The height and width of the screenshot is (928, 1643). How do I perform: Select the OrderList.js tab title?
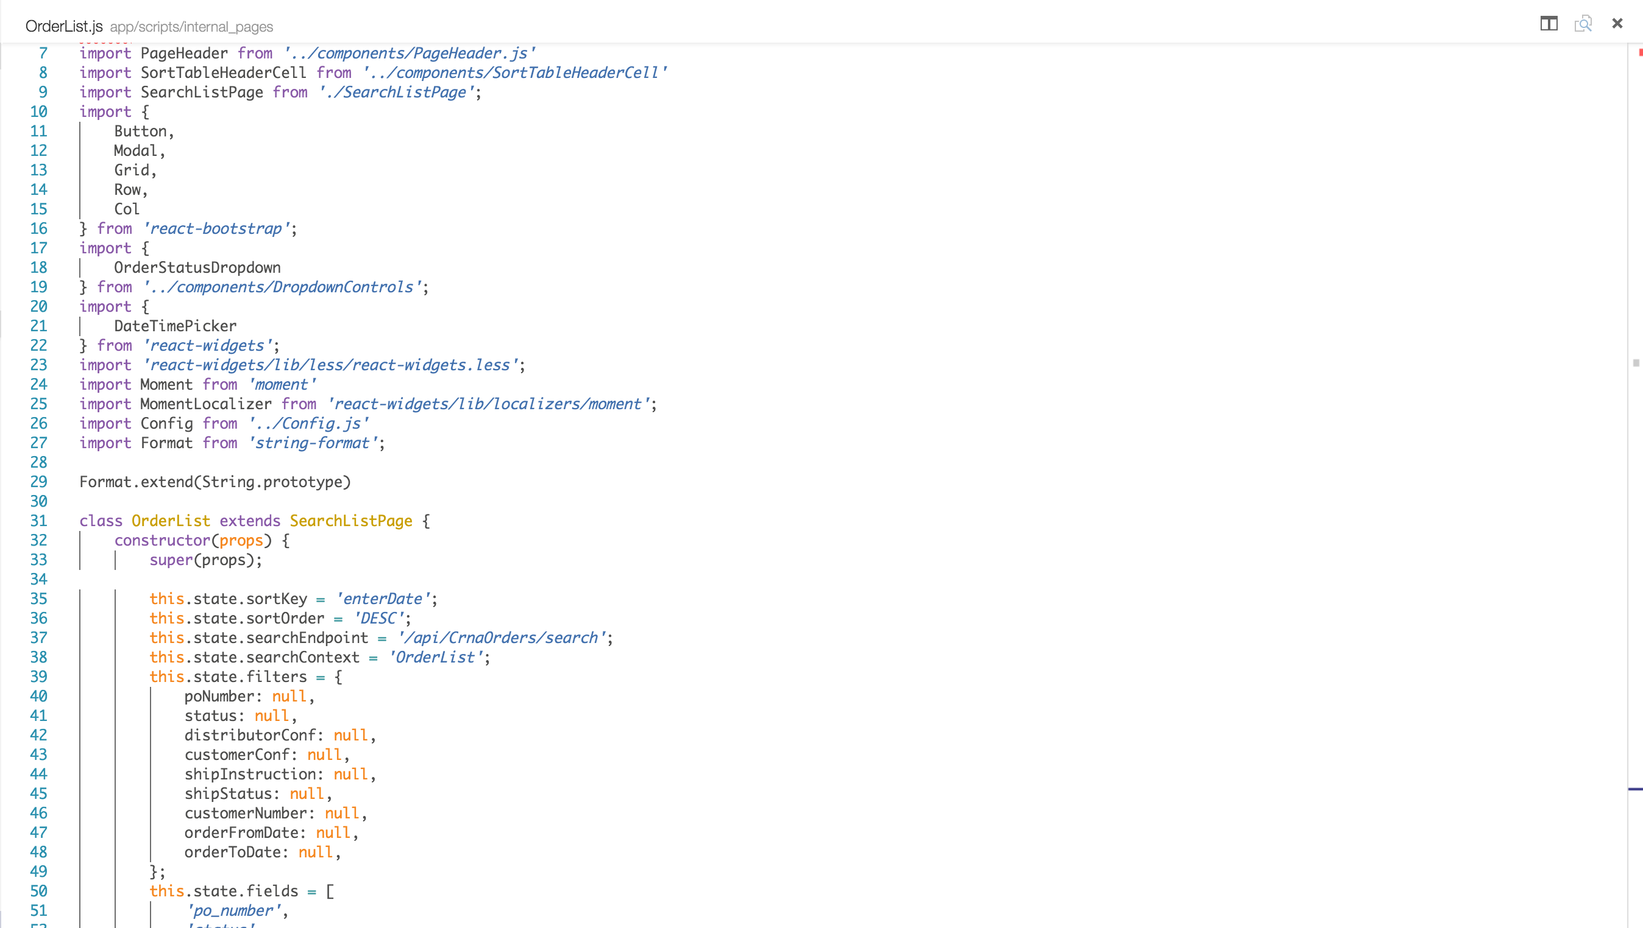coord(64,26)
